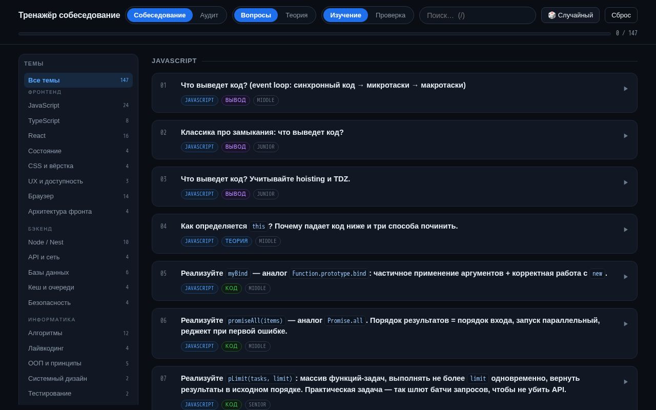Open the ООП и принципы topic

tap(78, 363)
